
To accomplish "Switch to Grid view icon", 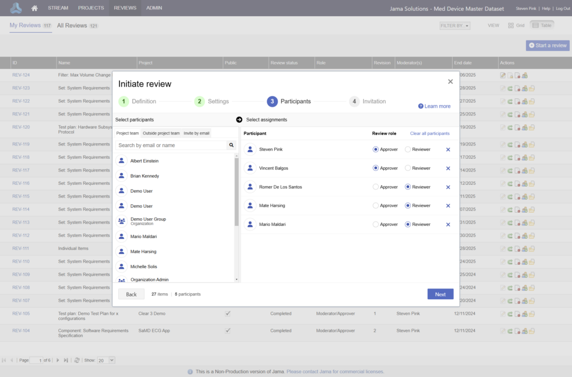I will click(x=511, y=26).
